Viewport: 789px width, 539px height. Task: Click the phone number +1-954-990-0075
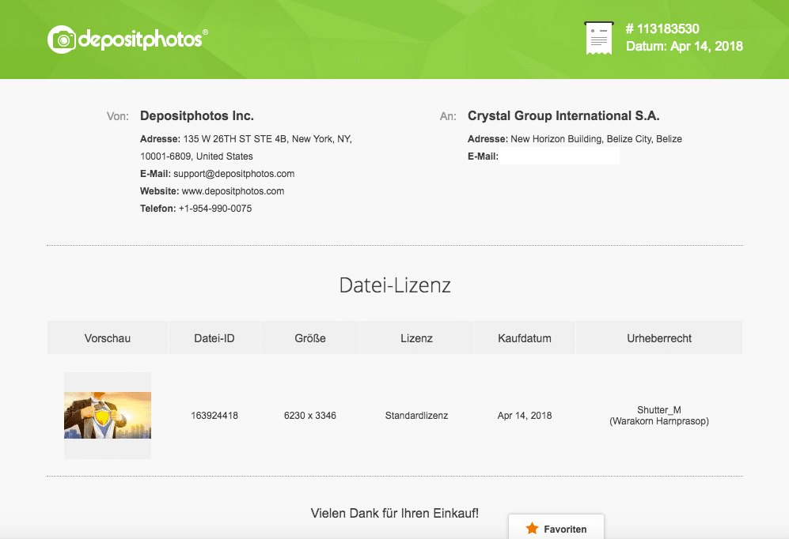[215, 209]
